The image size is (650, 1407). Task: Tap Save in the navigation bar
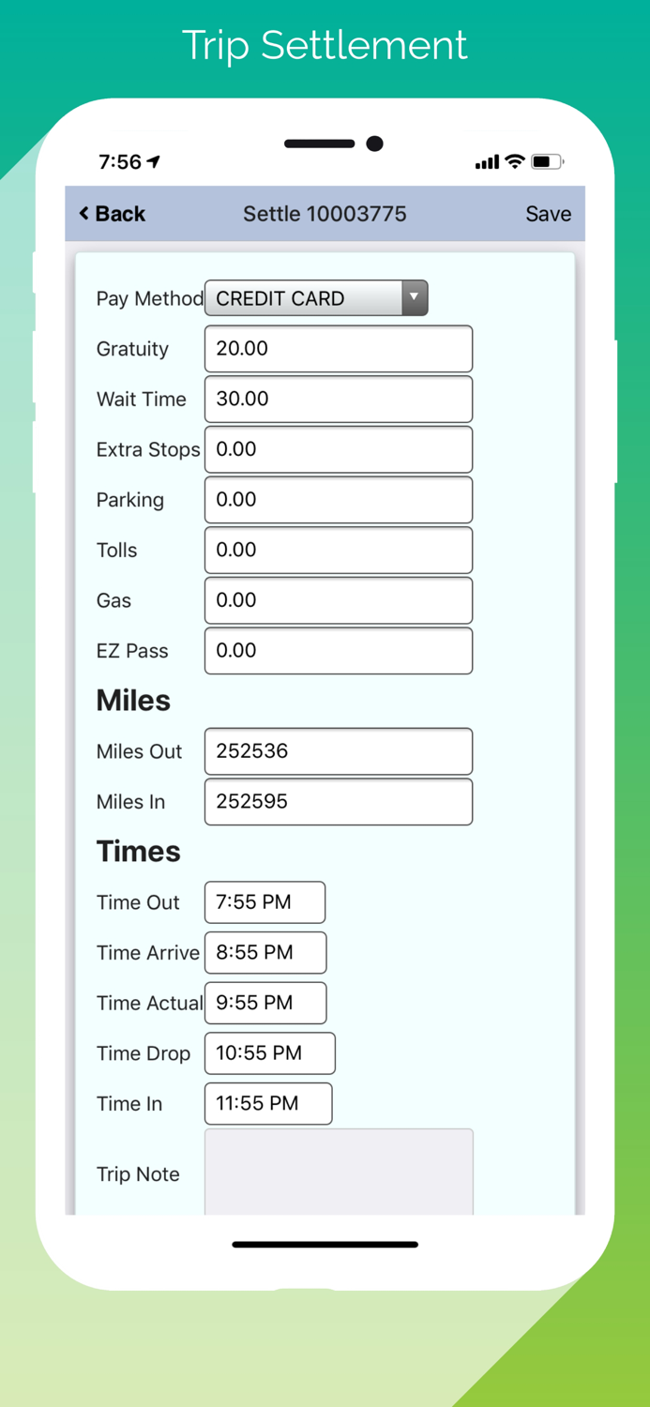coord(548,214)
